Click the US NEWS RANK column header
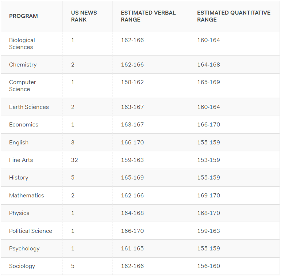 coord(84,16)
